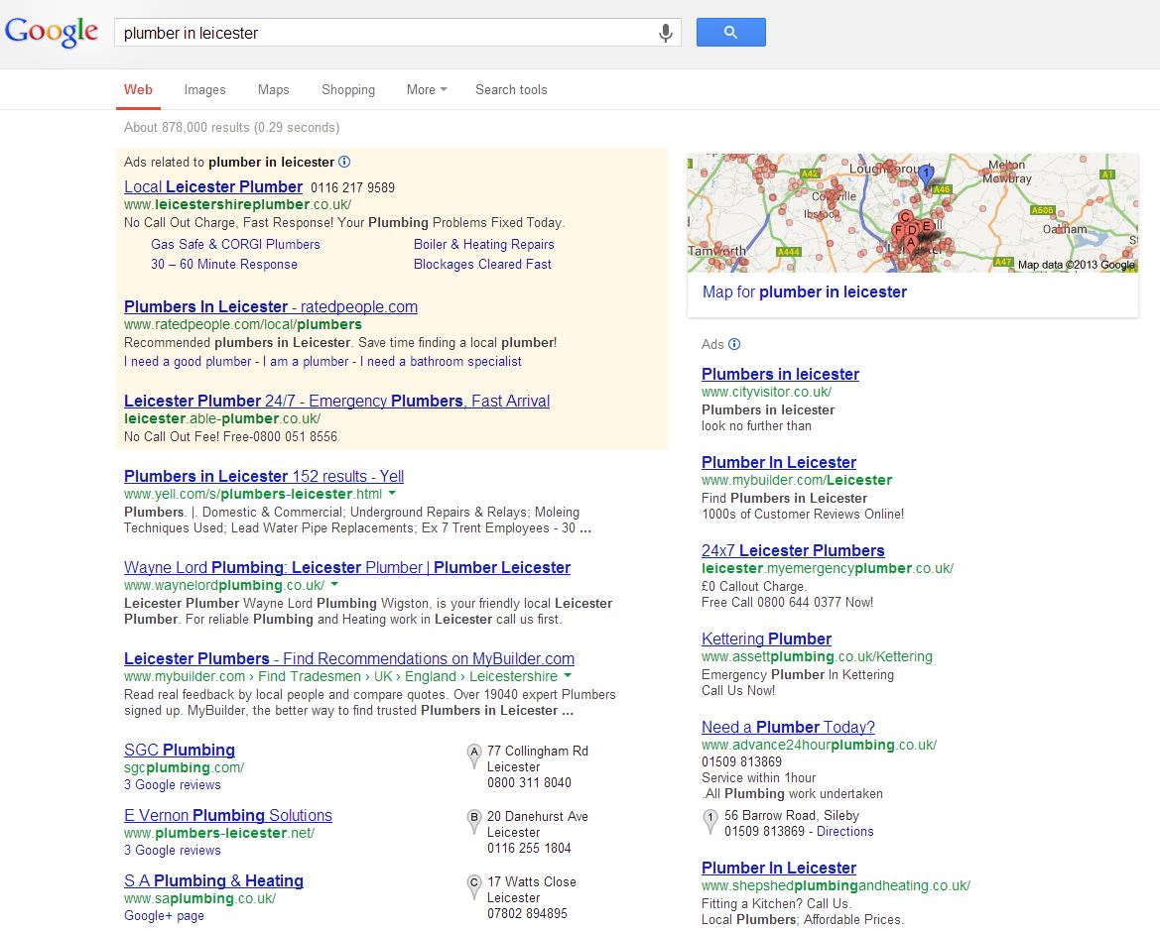1160x930 pixels.
Task: Click info icon next to right-column Ads label
Action: 734,344
